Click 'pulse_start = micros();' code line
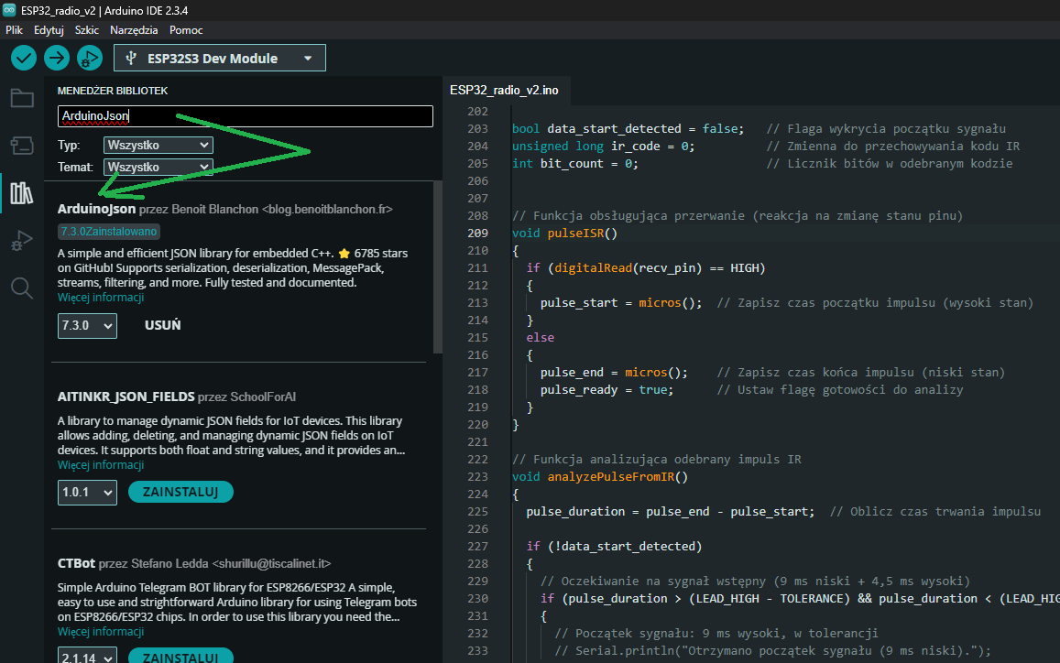The image size is (1060, 663). point(621,303)
